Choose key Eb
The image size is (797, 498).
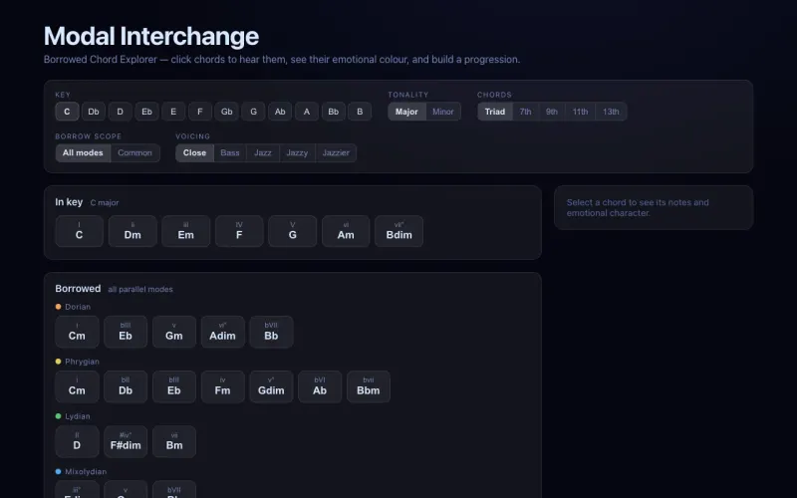[x=146, y=112]
